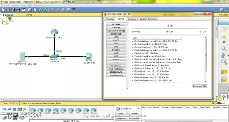
Task: Choose Routers category in device box
Action: tap(4, 109)
